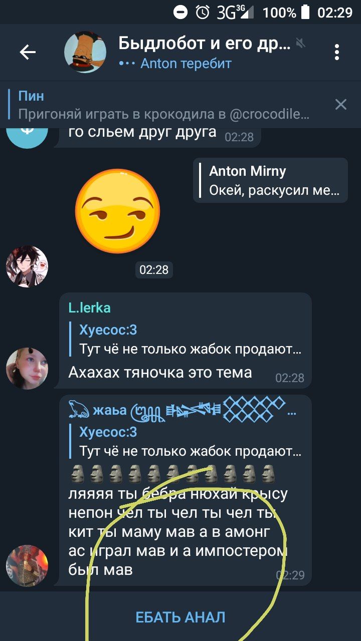Viewport: 361px width, 641px height.
Task: Open the group chat avatar
Action: pyautogui.click(x=85, y=52)
